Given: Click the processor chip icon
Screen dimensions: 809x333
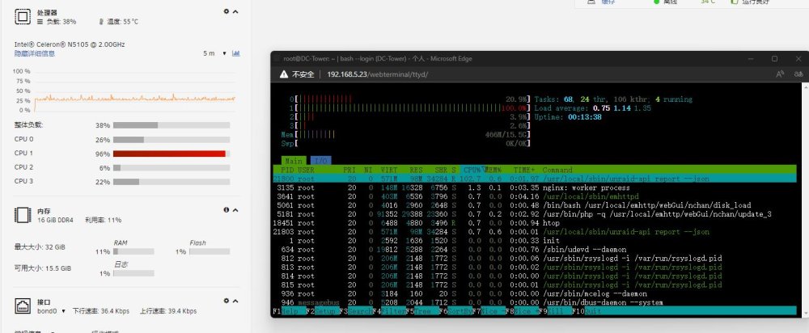Looking at the screenshot, I should click(x=22, y=17).
